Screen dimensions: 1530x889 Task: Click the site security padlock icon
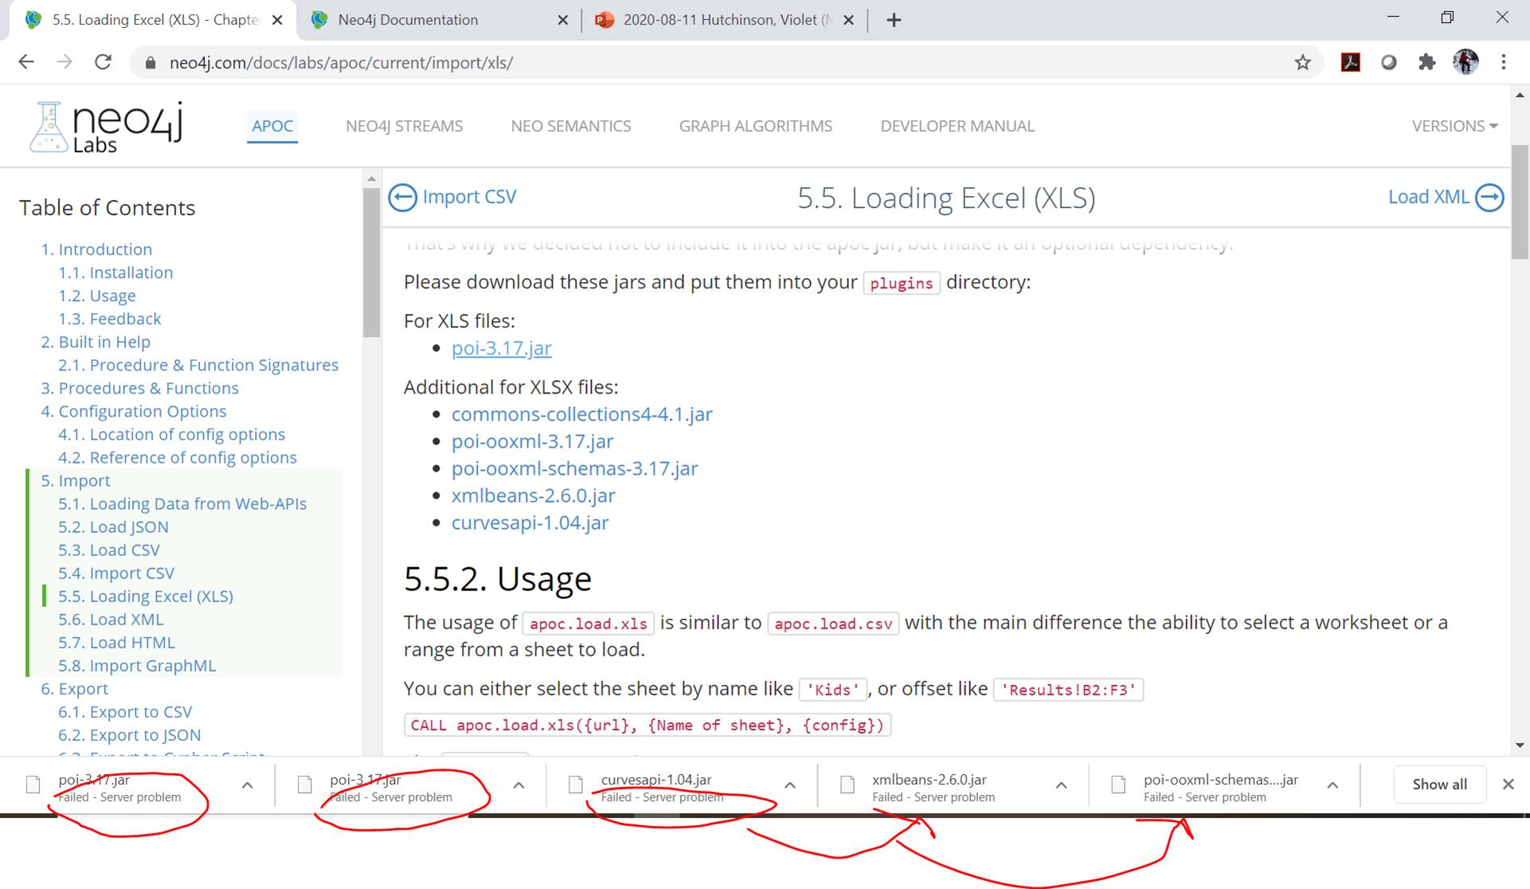coord(149,62)
